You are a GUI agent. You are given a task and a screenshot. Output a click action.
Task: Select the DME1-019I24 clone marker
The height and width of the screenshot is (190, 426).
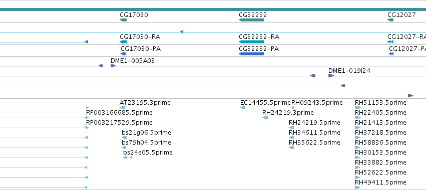click(x=331, y=75)
